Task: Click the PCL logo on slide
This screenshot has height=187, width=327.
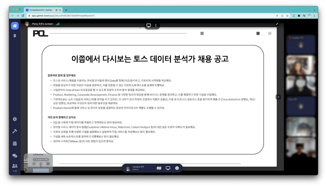Action: click(40, 33)
